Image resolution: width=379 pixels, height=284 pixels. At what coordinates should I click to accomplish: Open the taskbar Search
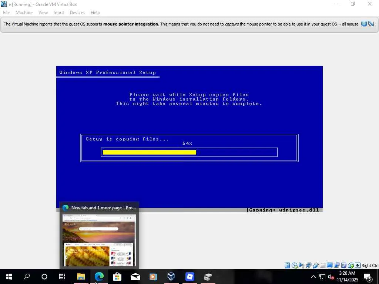pyautogui.click(x=27, y=277)
